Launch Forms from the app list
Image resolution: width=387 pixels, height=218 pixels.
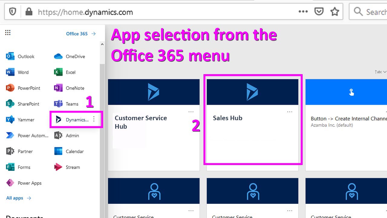18,167
